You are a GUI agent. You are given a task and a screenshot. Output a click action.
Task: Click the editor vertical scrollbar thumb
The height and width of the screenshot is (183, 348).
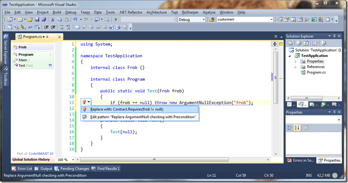tap(276, 78)
